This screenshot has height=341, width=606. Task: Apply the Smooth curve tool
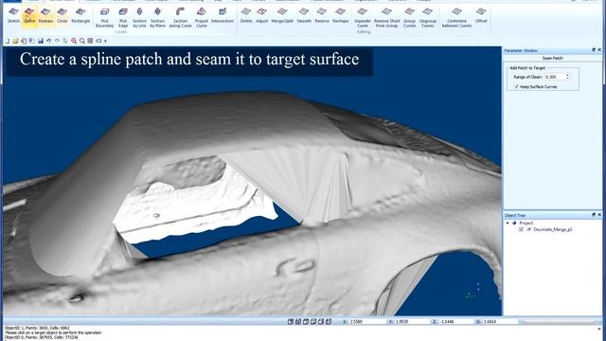(x=304, y=16)
